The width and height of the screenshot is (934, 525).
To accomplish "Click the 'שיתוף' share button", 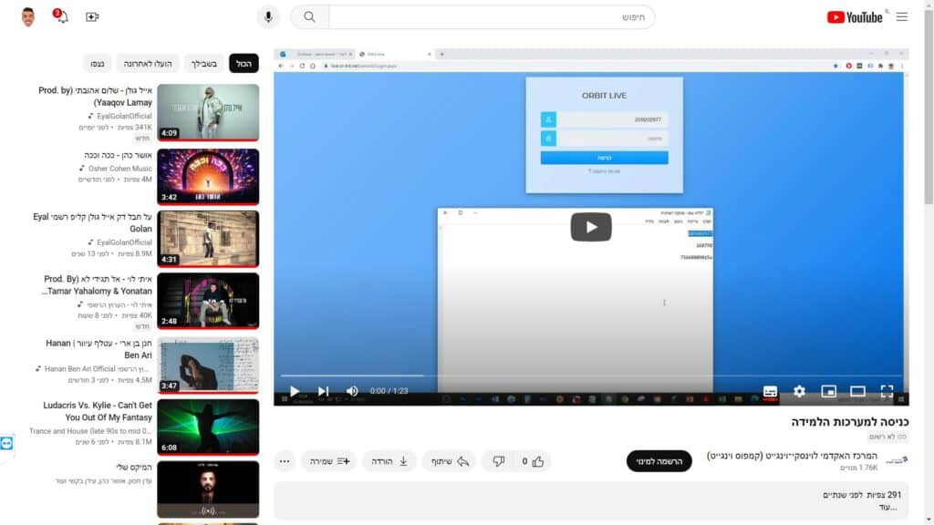I will 449,461.
